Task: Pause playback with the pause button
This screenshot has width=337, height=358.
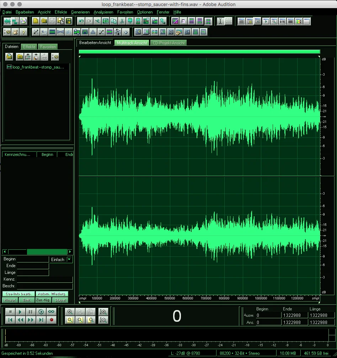Action: [31, 312]
